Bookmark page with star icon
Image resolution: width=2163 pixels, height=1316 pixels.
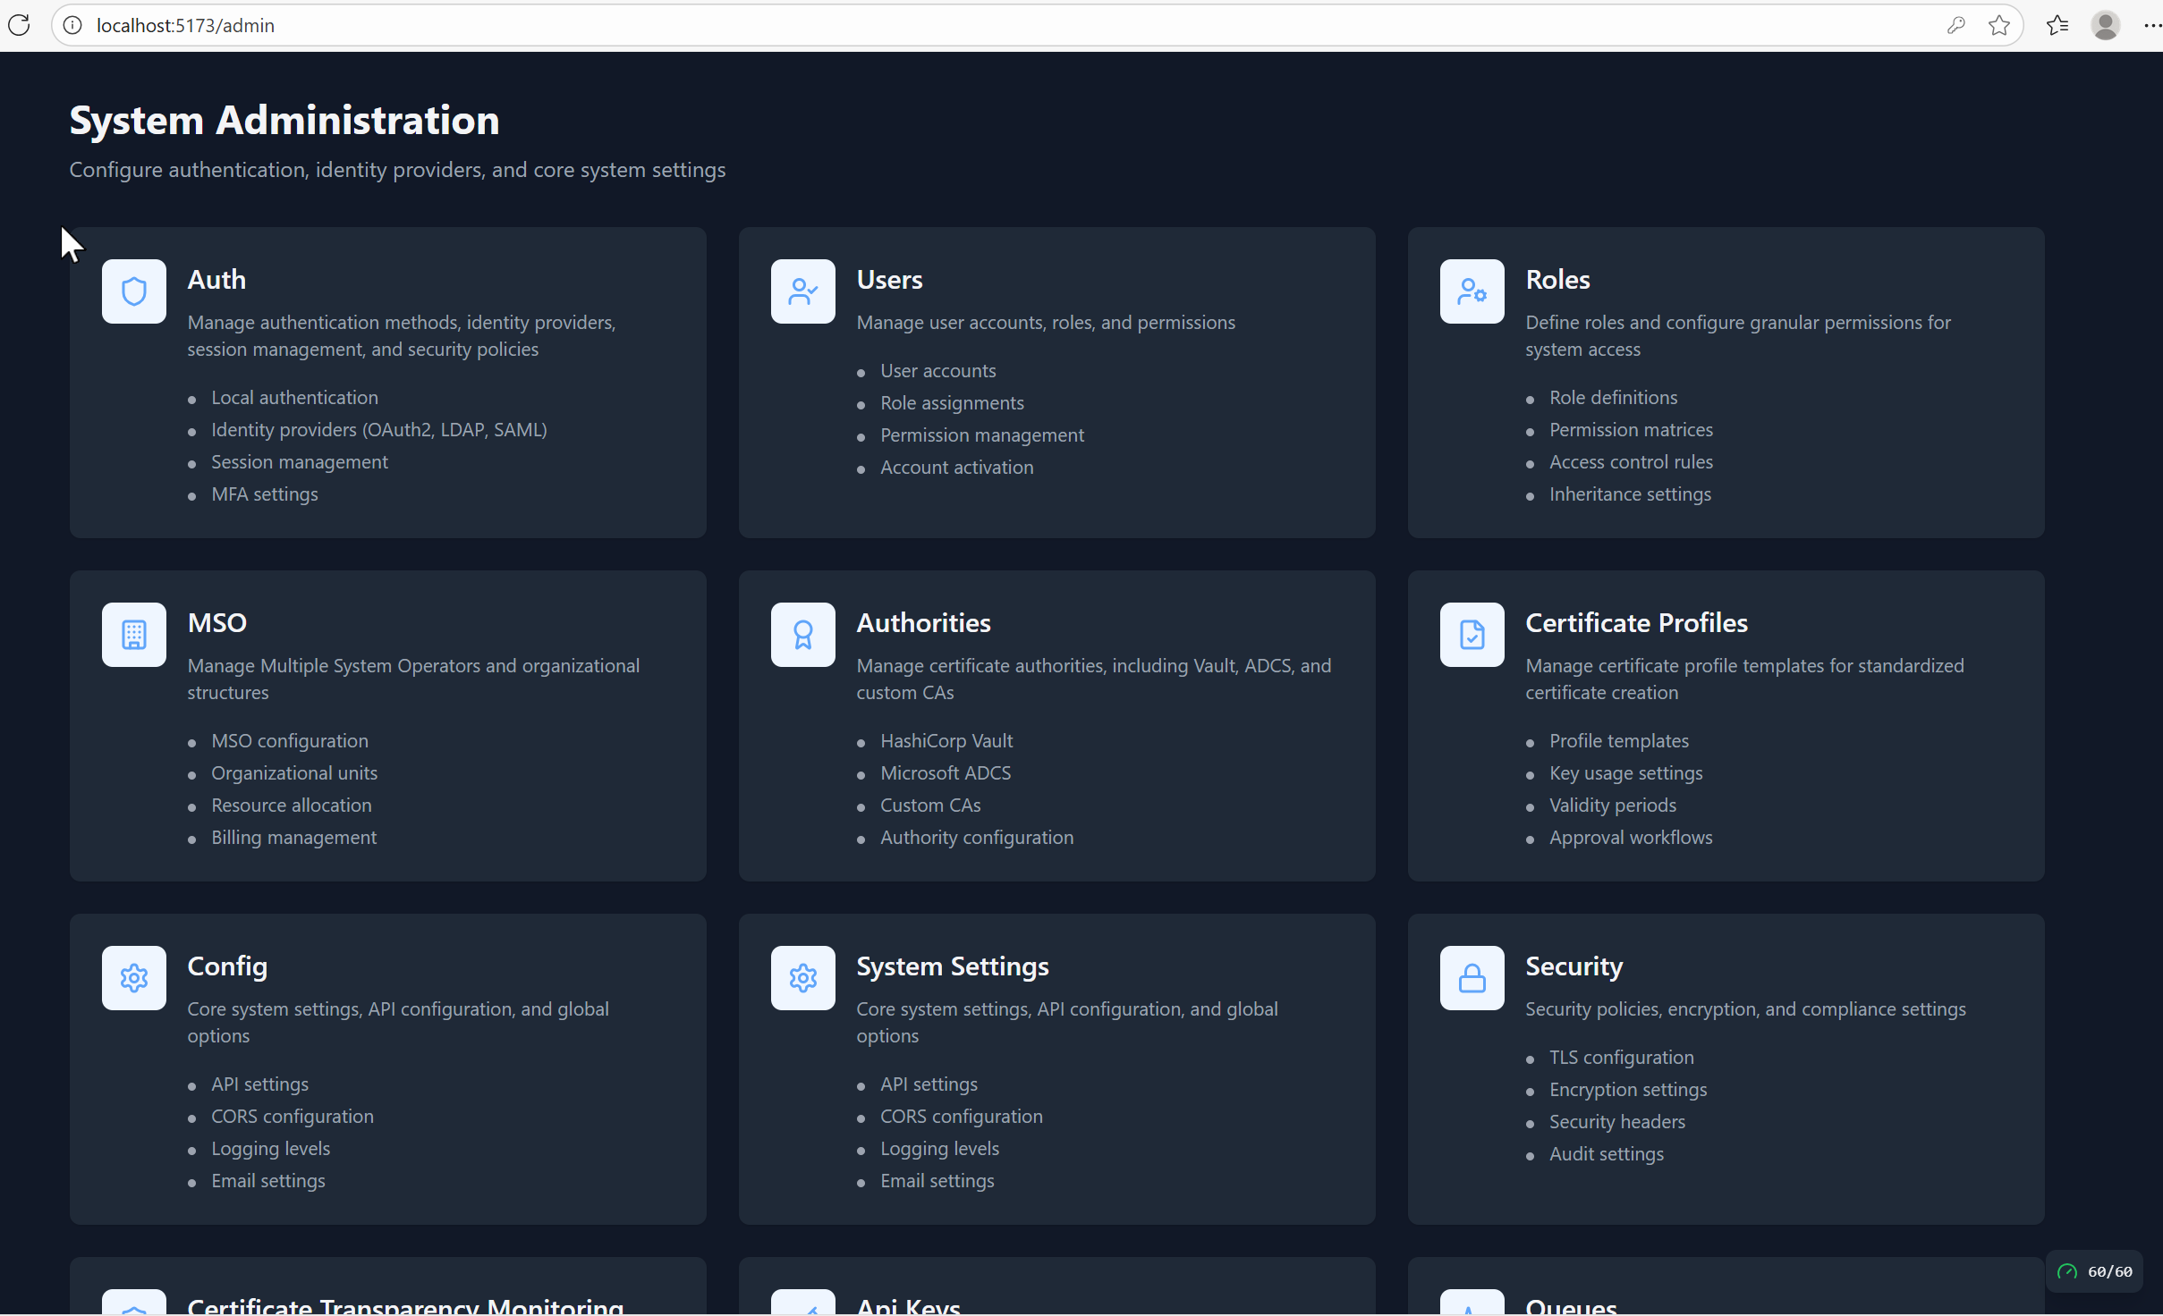coord(1999,25)
